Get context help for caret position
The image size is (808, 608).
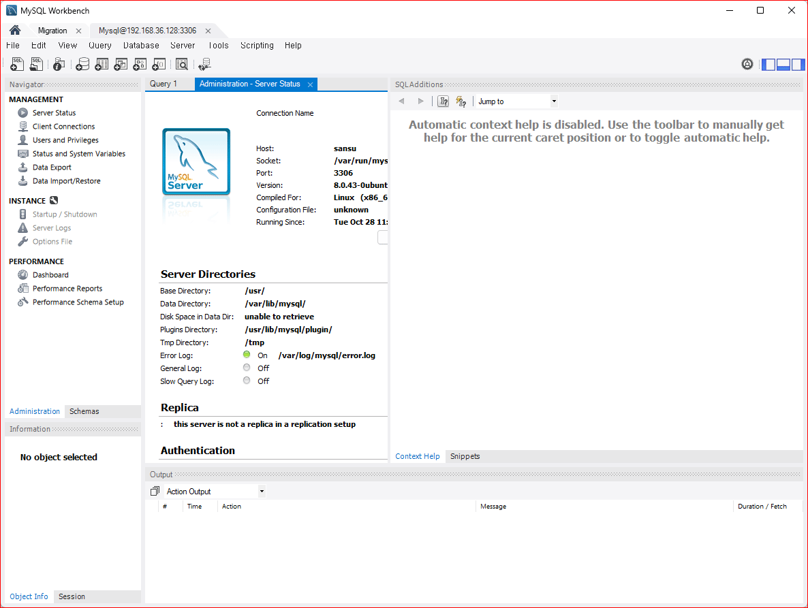(443, 101)
